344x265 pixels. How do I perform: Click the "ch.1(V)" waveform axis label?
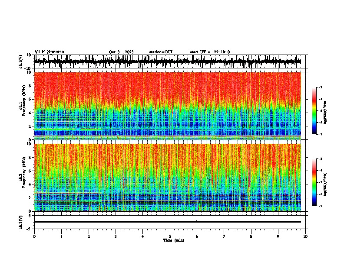pos(21,61)
